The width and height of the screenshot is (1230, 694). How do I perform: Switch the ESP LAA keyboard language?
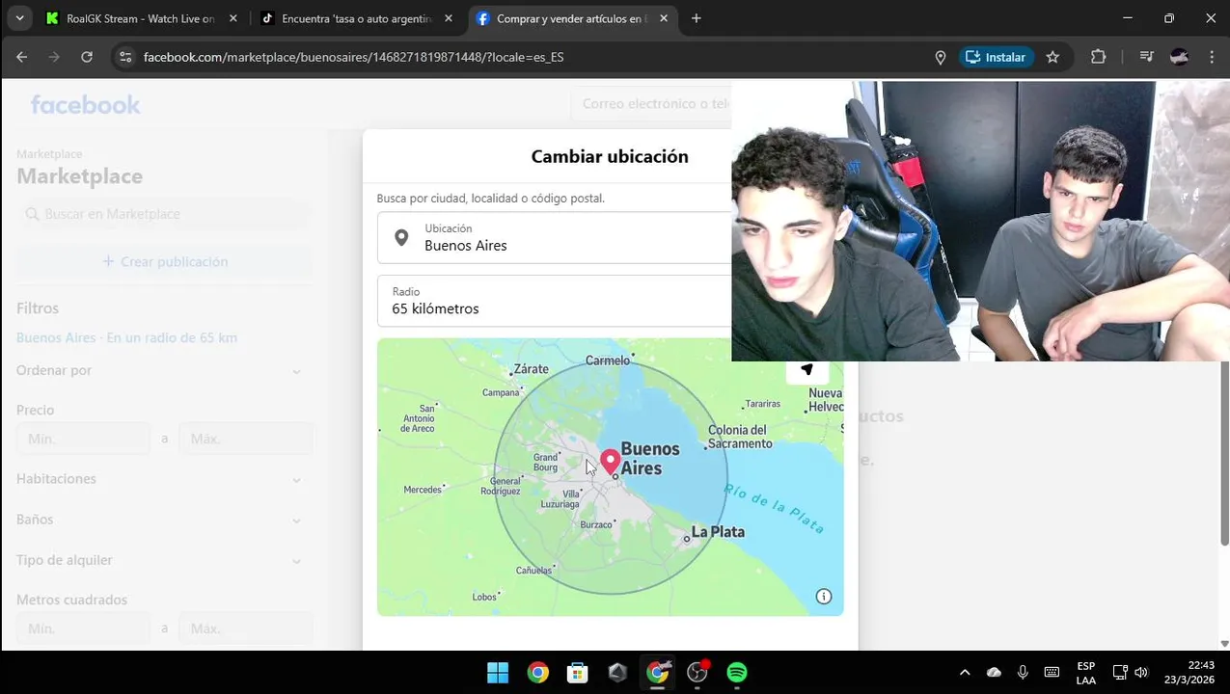[1085, 673]
